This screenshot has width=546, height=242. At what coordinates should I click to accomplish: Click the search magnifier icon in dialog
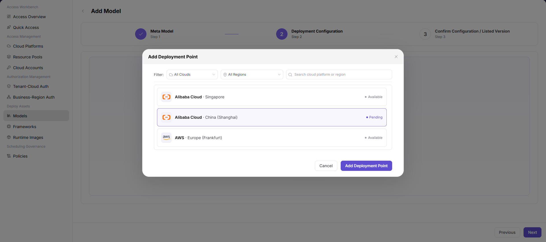pos(290,75)
